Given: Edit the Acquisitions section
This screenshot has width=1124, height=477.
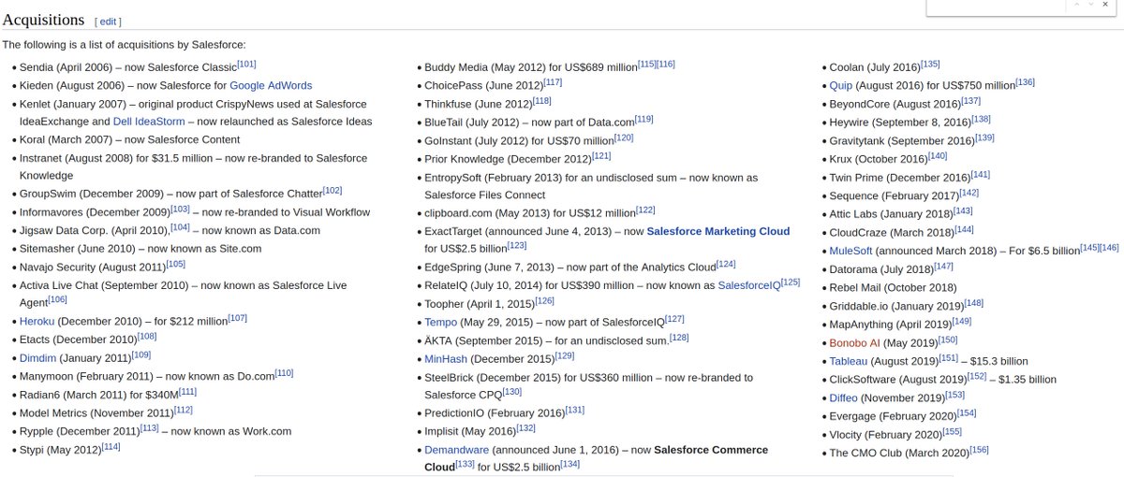Looking at the screenshot, I should (108, 21).
